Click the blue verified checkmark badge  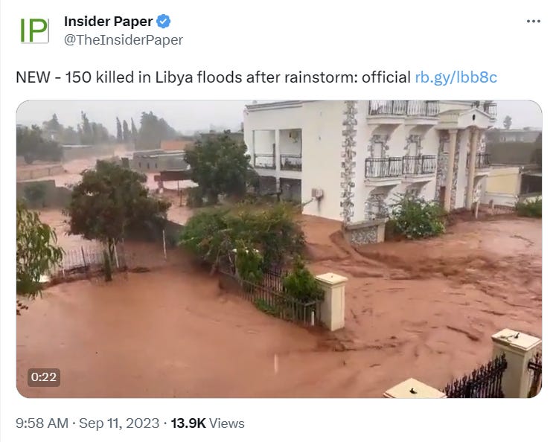pyautogui.click(x=164, y=22)
